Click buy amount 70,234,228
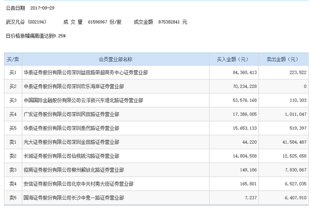 245,86
